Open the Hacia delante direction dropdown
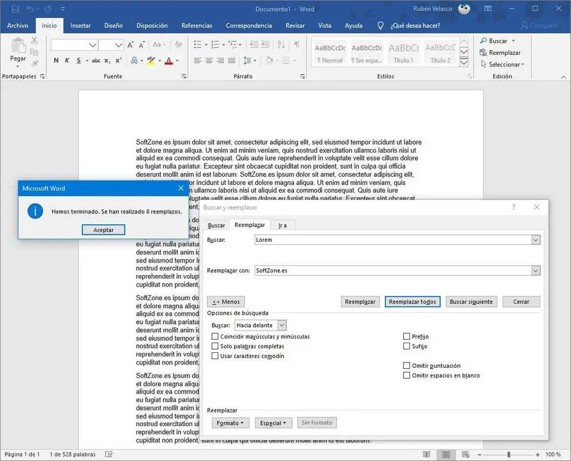The width and height of the screenshot is (571, 461). click(282, 325)
